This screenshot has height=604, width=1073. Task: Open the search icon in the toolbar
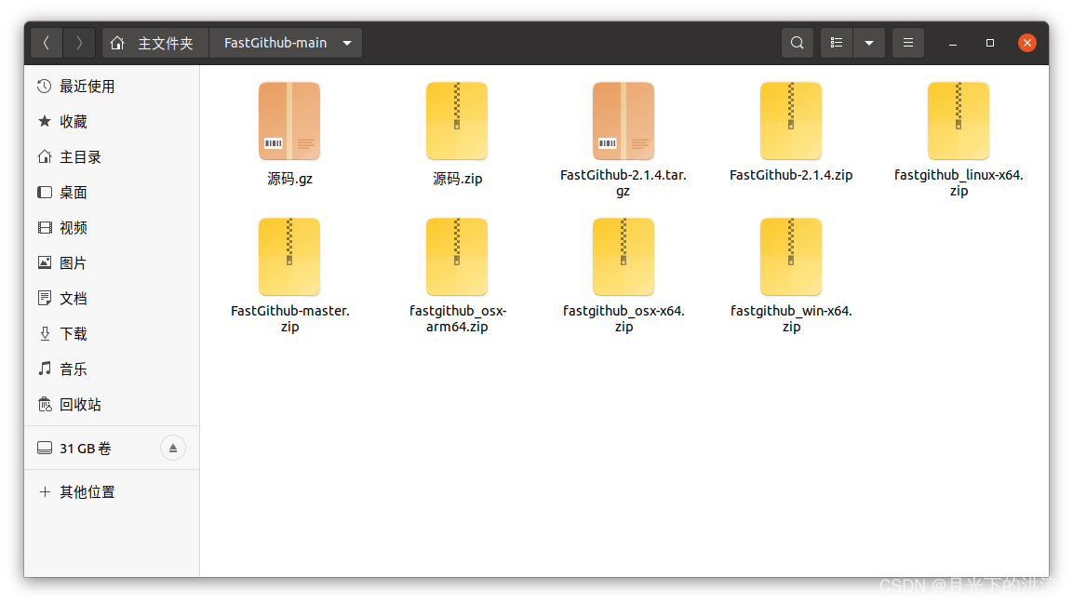click(x=797, y=42)
